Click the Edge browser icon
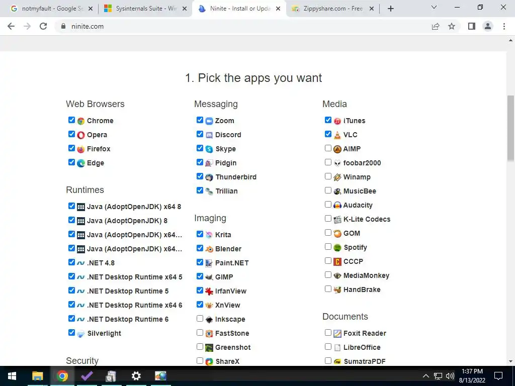515x386 pixels. point(81,163)
